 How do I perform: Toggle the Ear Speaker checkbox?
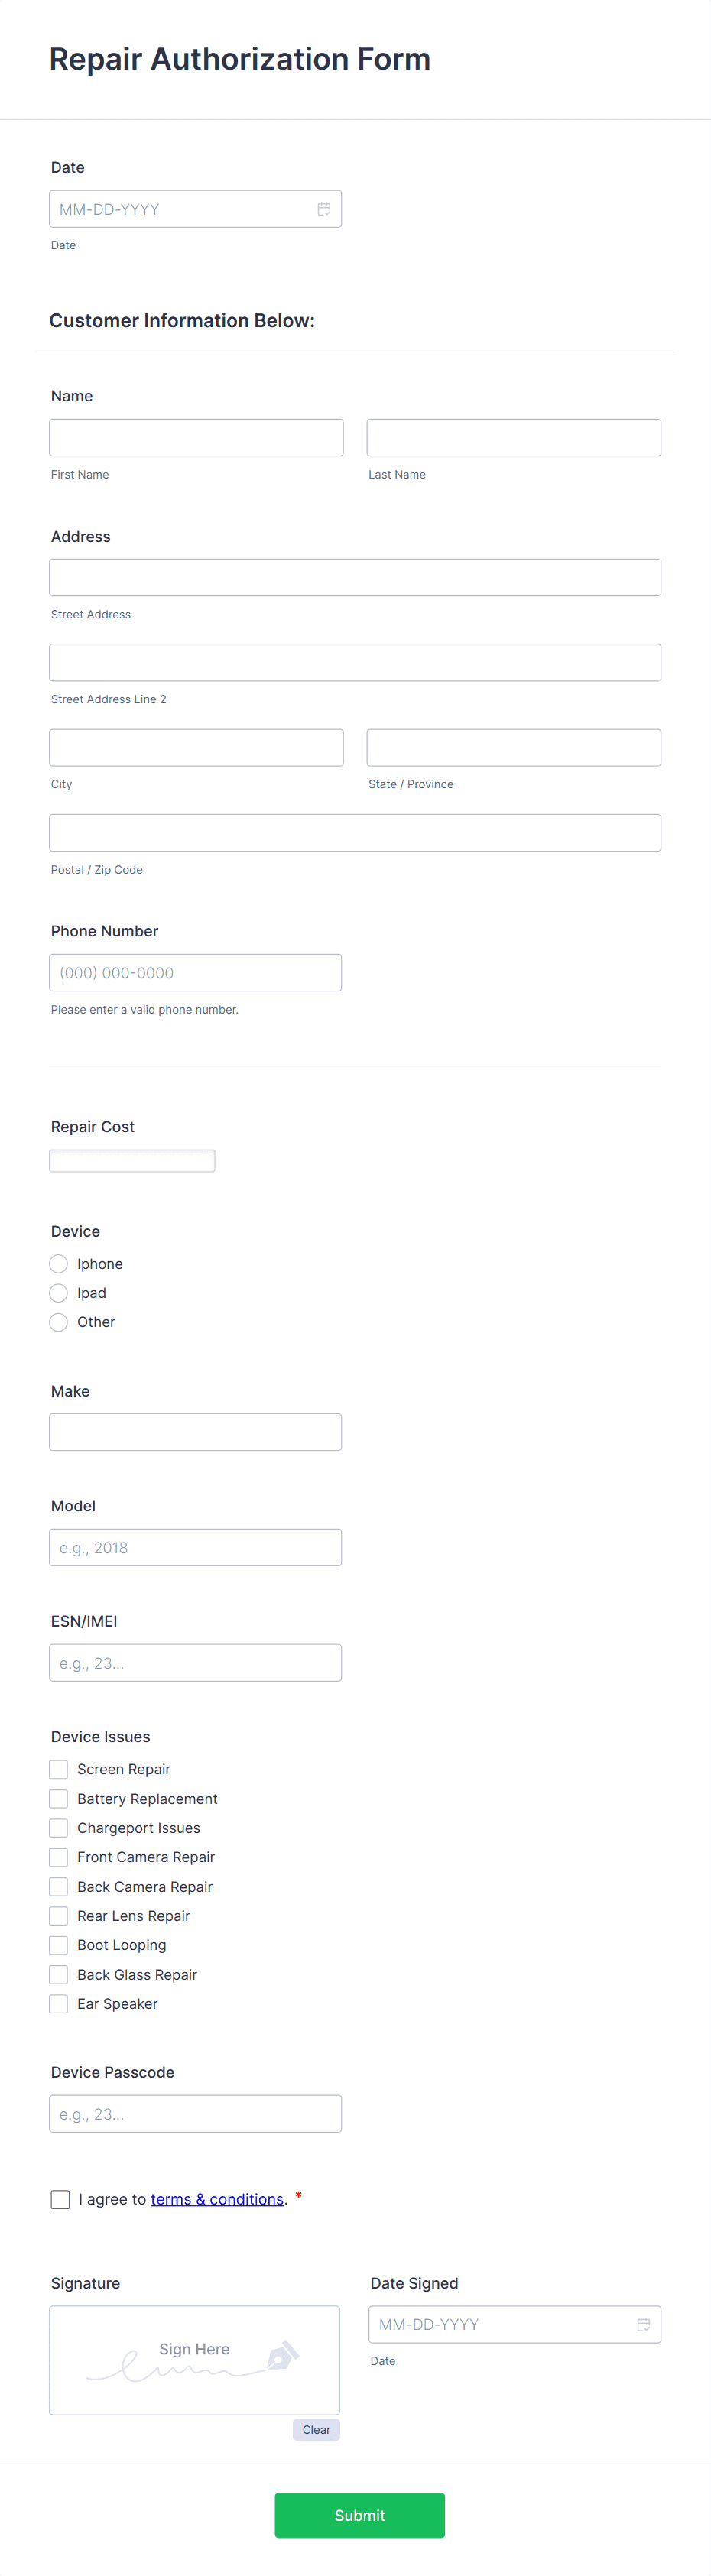click(58, 2003)
